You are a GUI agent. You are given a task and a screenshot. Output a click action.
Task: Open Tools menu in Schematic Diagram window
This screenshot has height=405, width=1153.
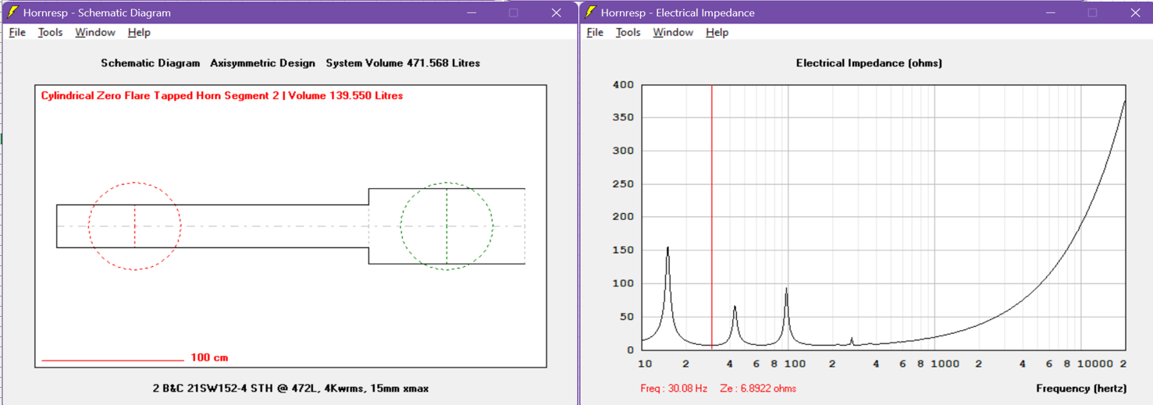coord(50,32)
